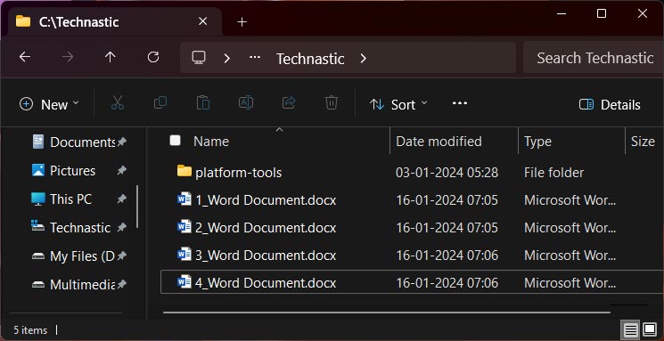Click Word icon of 2_Word Document.docx
Viewport: 664px width, 341px height.
184,227
